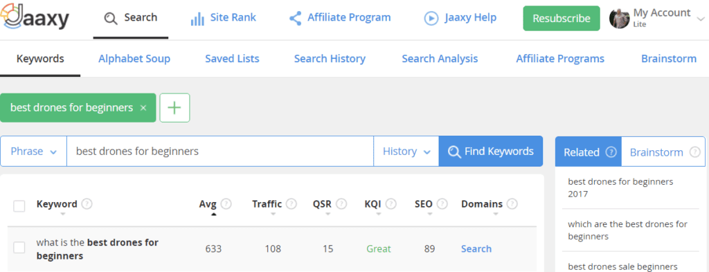709x272 pixels.
Task: Switch to the Alphabet Soup tab
Action: 134,59
